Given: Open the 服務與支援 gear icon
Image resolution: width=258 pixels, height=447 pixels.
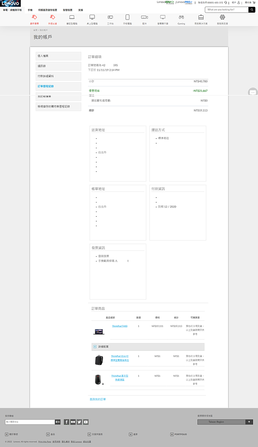Looking at the screenshot, I should [x=222, y=17].
